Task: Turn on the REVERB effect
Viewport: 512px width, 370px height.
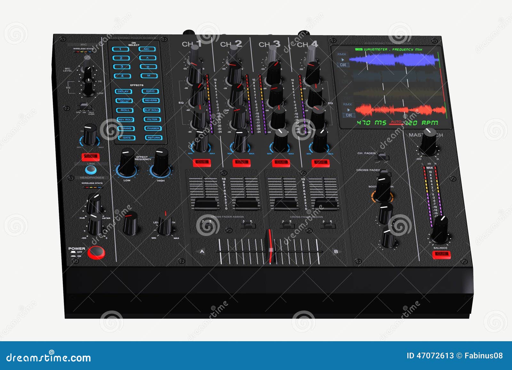Action: pos(151,100)
